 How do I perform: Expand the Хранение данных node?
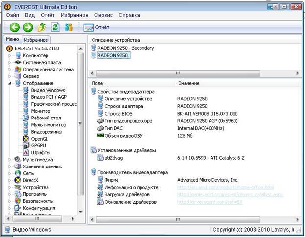pos(9,166)
